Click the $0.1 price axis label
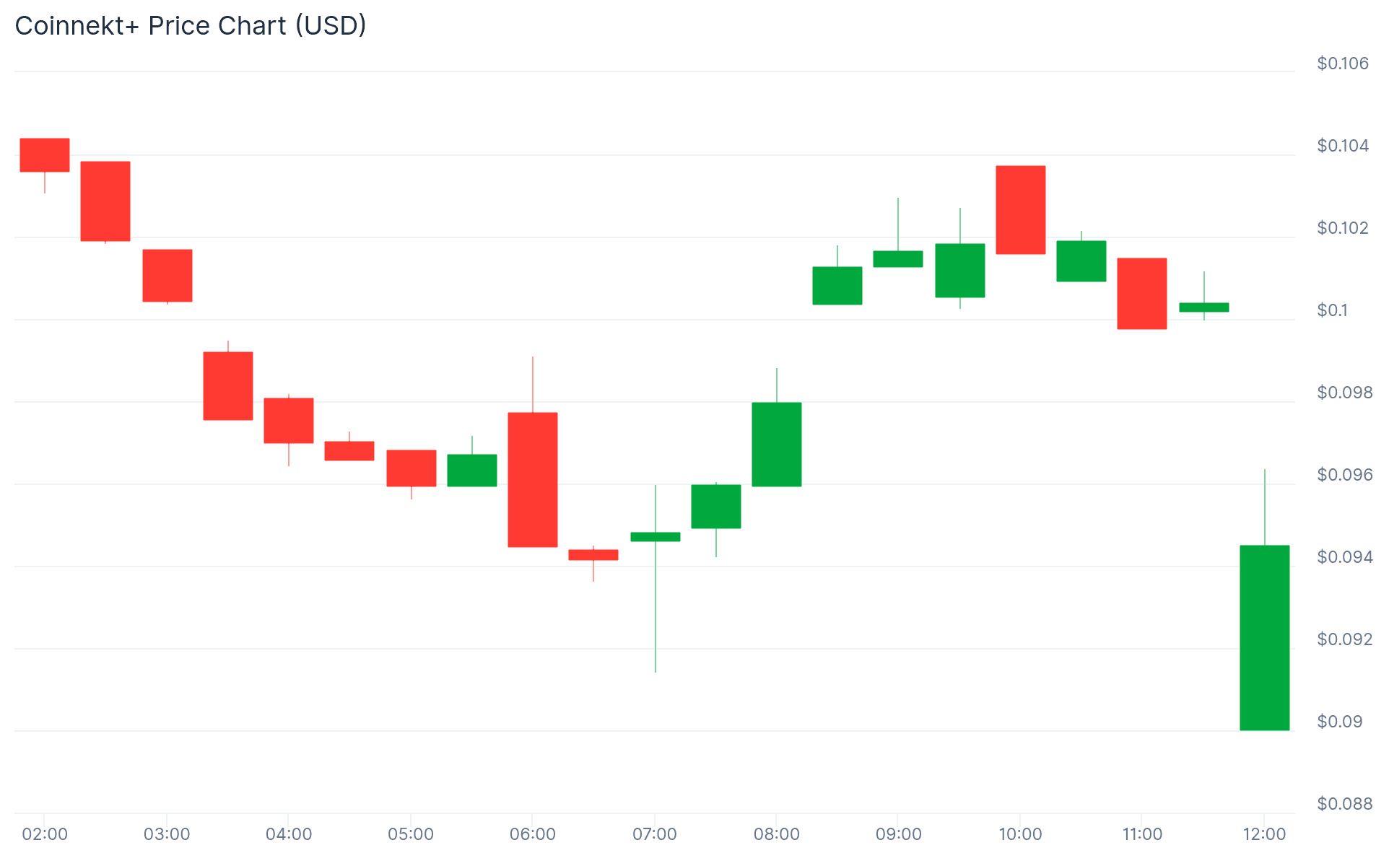Screen dimensions: 1389x866 pos(1333,310)
